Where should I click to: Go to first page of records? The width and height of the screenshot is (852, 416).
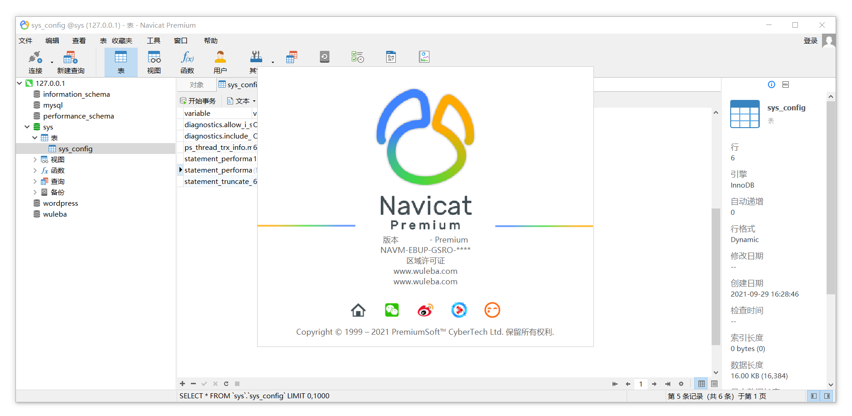[x=615, y=384]
